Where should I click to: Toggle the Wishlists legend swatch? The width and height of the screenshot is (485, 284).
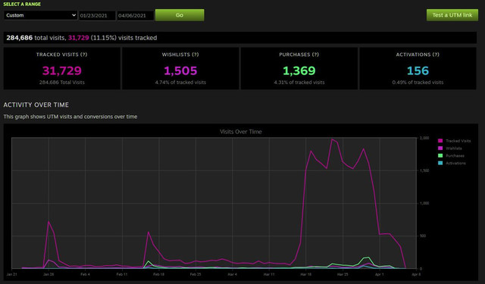point(440,148)
